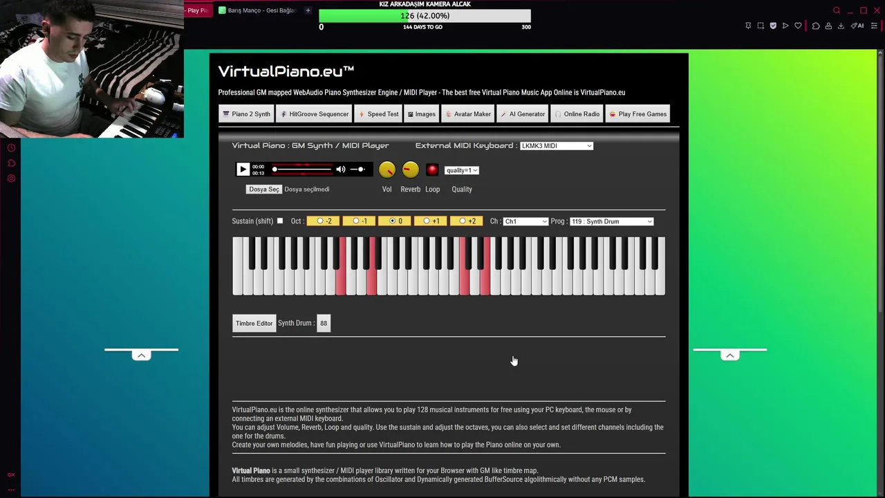
Task: Switch to the Play Piano browser tab
Action: point(198,10)
